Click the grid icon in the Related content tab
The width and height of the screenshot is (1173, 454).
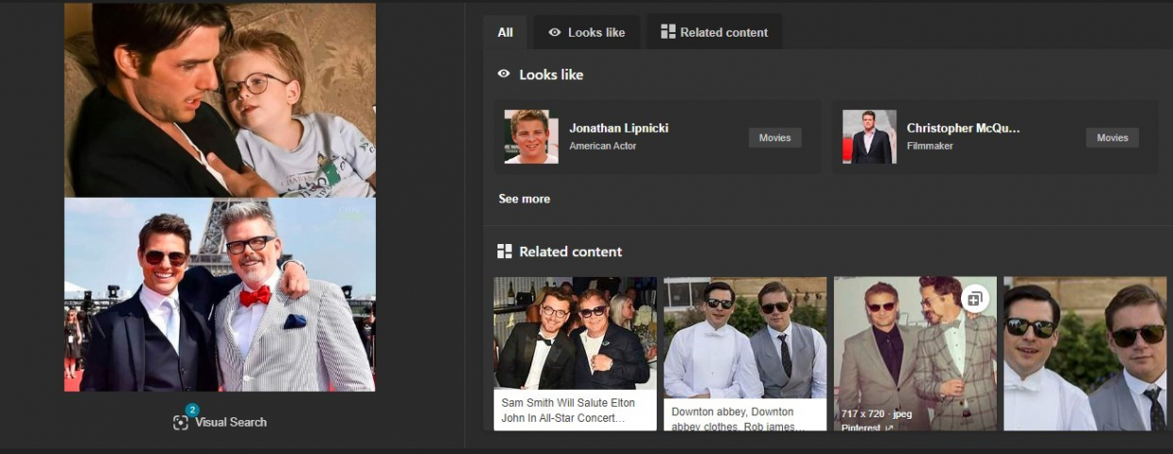pos(668,32)
